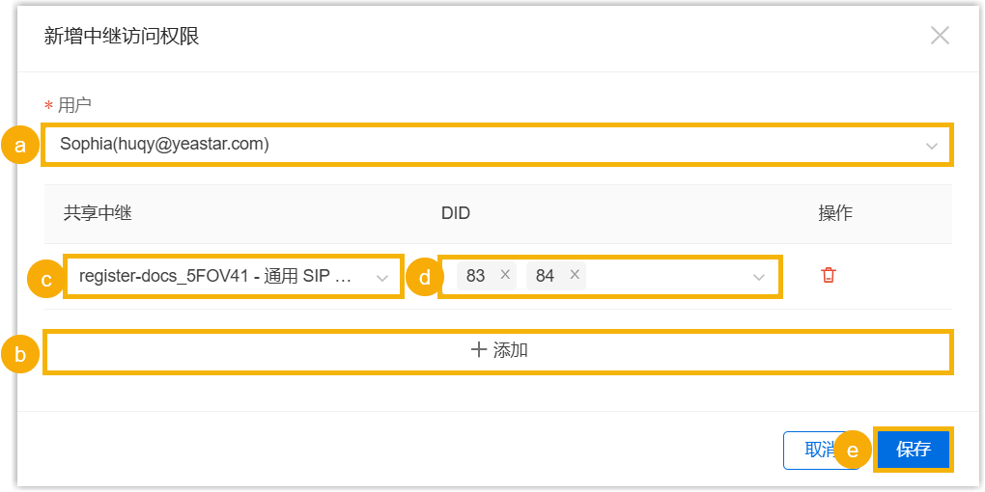
Task: Expand the DID selector chevron
Action: click(759, 278)
